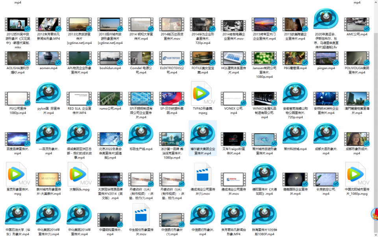This screenshot has height=237, width=378.
Task: Click the rumo公司.mp4 thumbnail
Action: coord(110,98)
